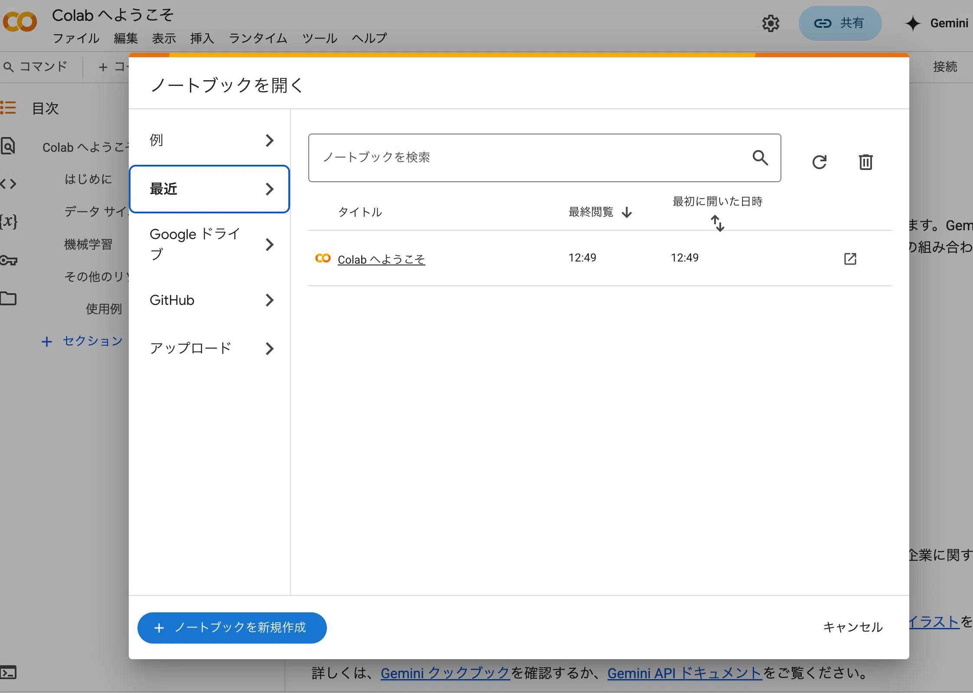Open the ツール menu
The width and height of the screenshot is (973, 693).
tap(320, 38)
